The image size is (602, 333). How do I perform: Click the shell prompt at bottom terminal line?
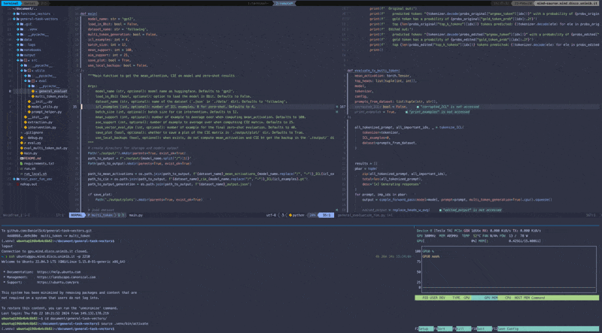pos(57,328)
